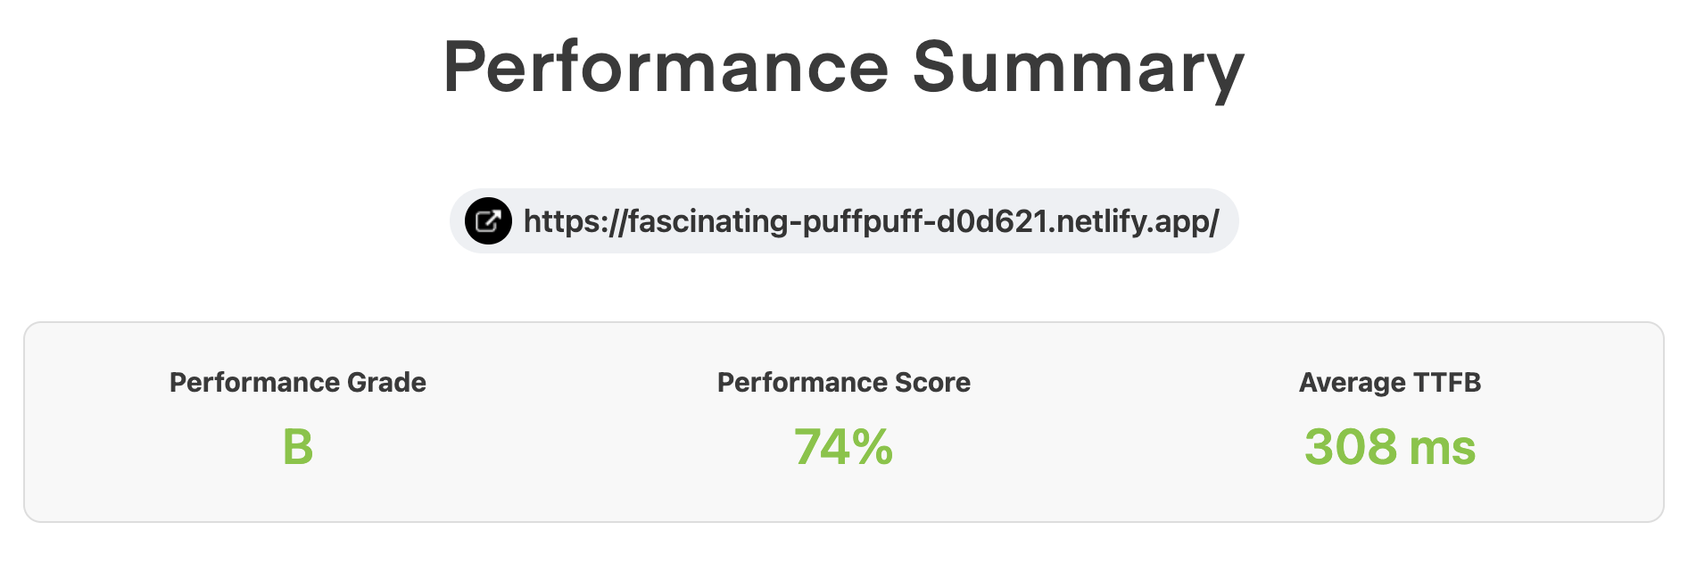This screenshot has height=580, width=1688.
Task: Open the fascinating-puffpuff netlify.app URL link
Action: pos(870,221)
